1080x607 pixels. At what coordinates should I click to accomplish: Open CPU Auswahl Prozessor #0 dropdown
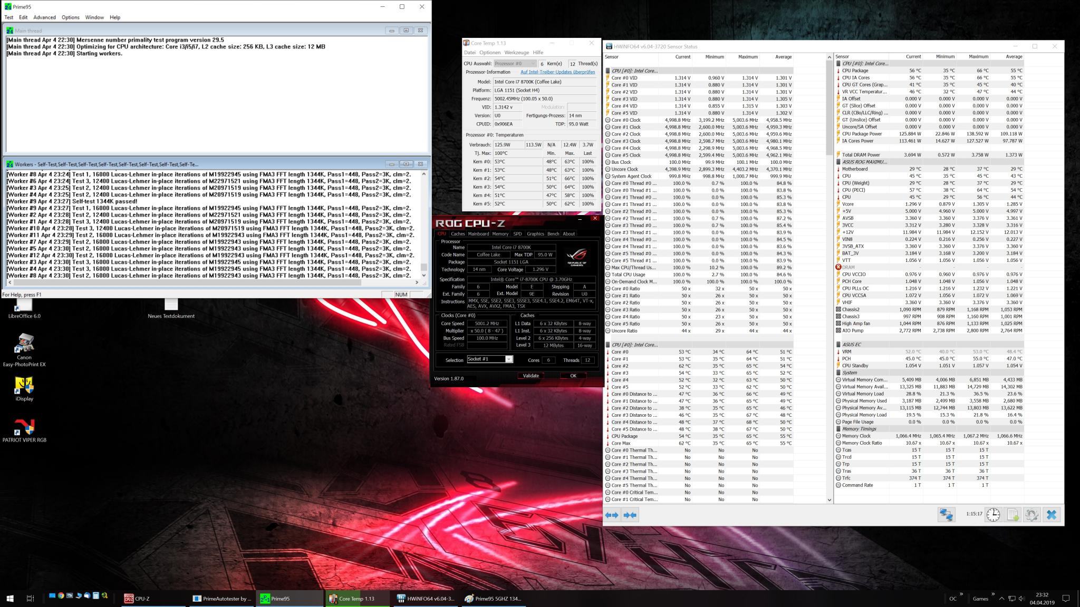pos(515,63)
